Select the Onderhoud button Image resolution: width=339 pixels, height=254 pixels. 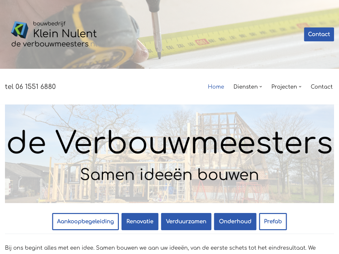pyautogui.click(x=235, y=221)
